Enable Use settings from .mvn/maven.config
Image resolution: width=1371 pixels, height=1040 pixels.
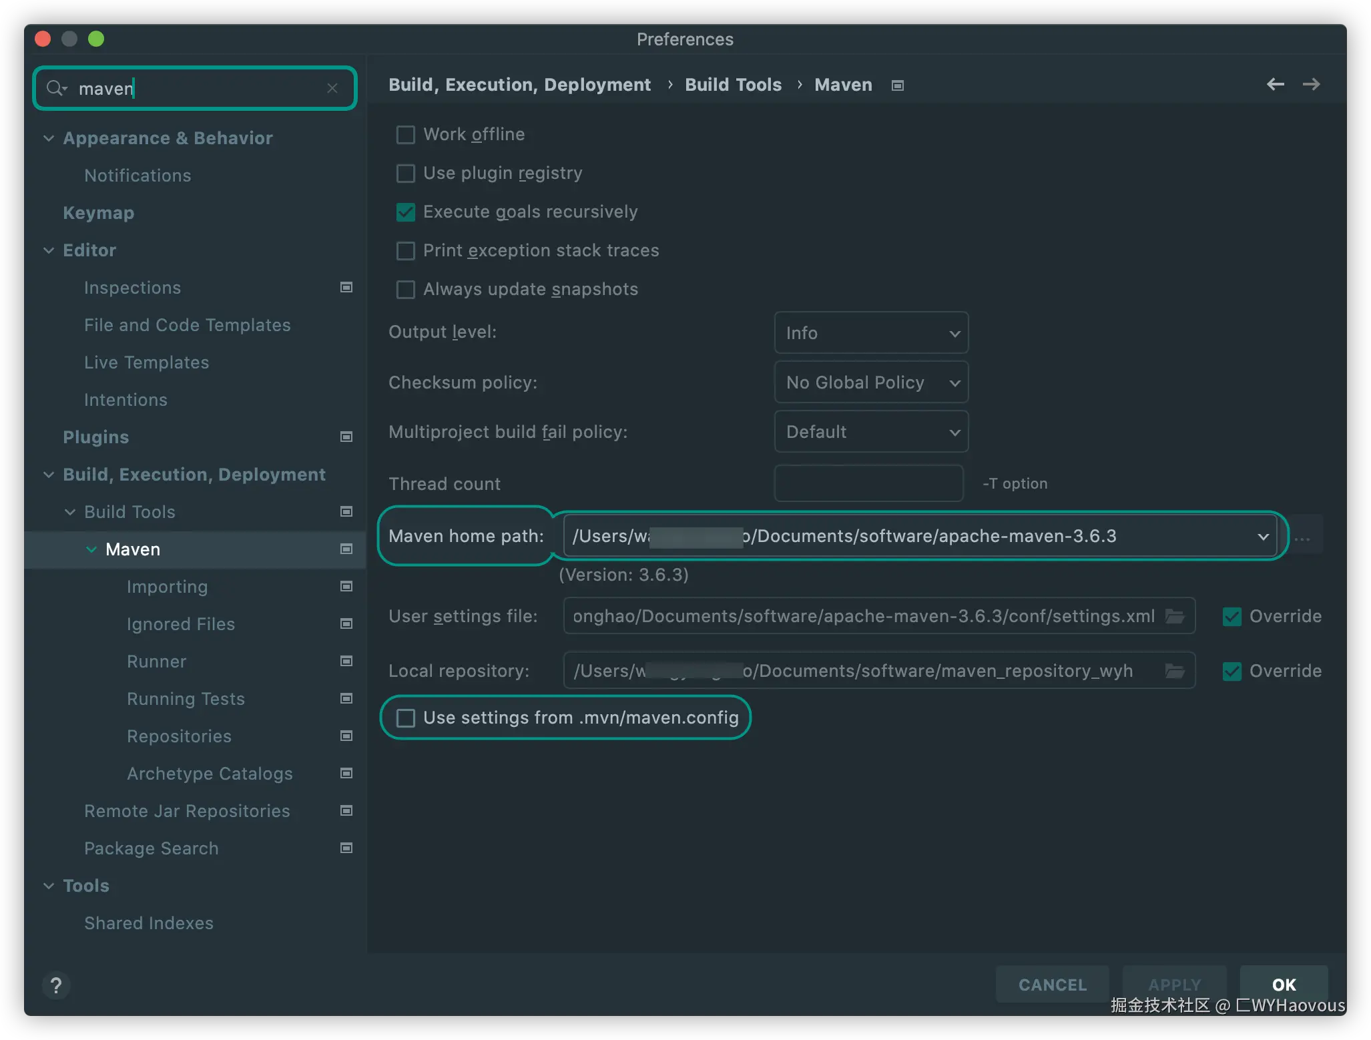click(x=406, y=718)
